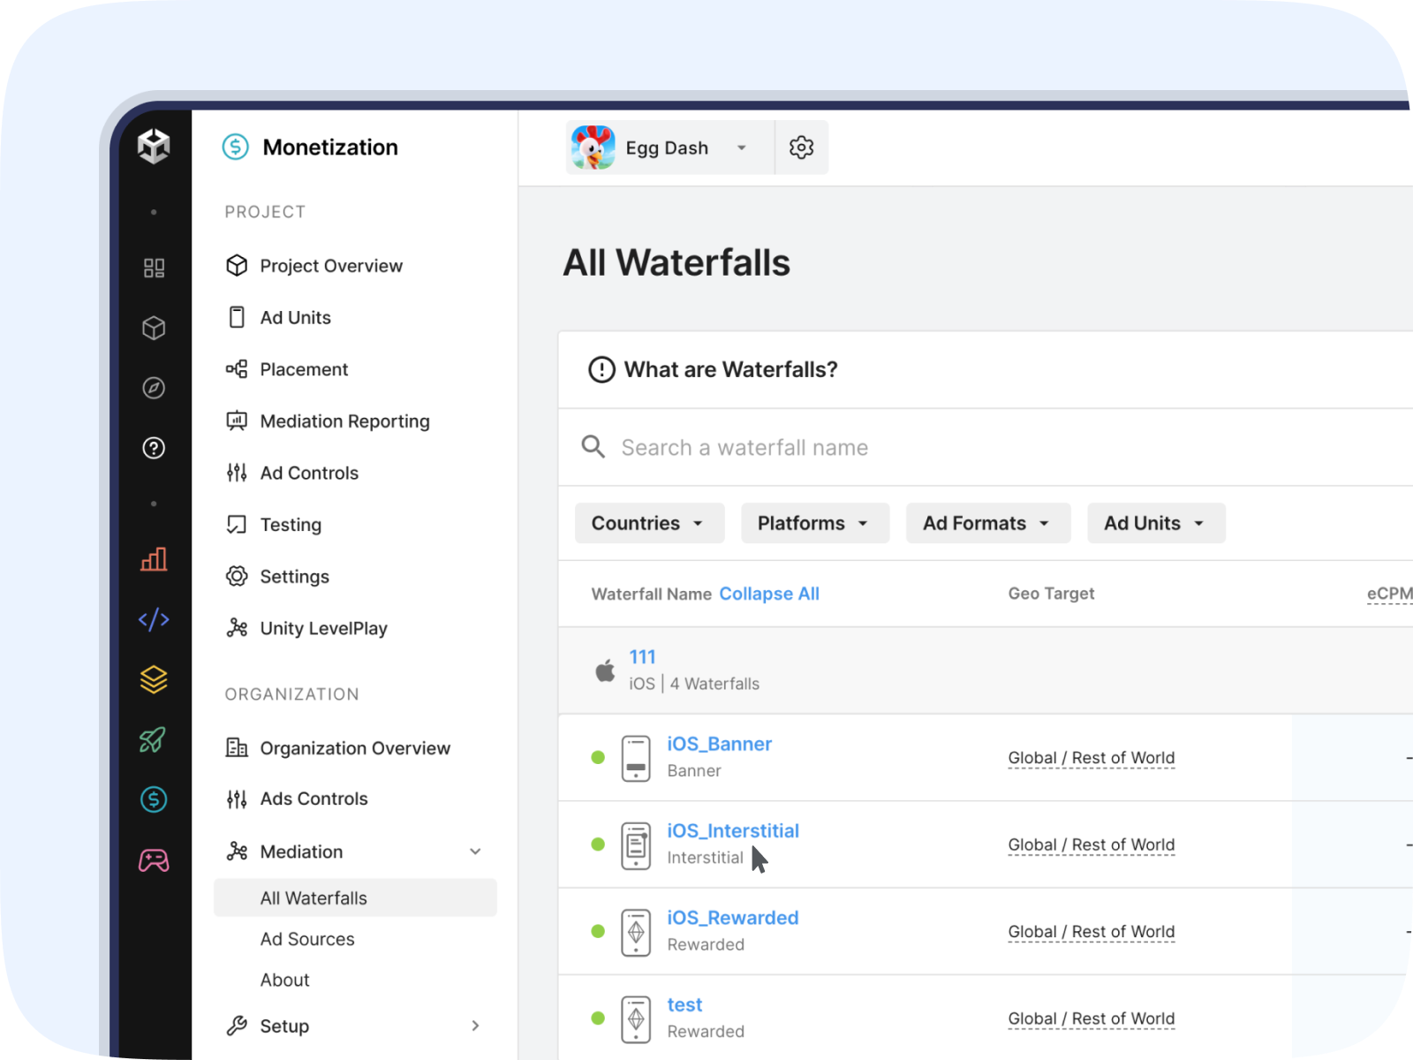
Task: Open Ad Units in the project menu
Action: pyautogui.click(x=295, y=317)
